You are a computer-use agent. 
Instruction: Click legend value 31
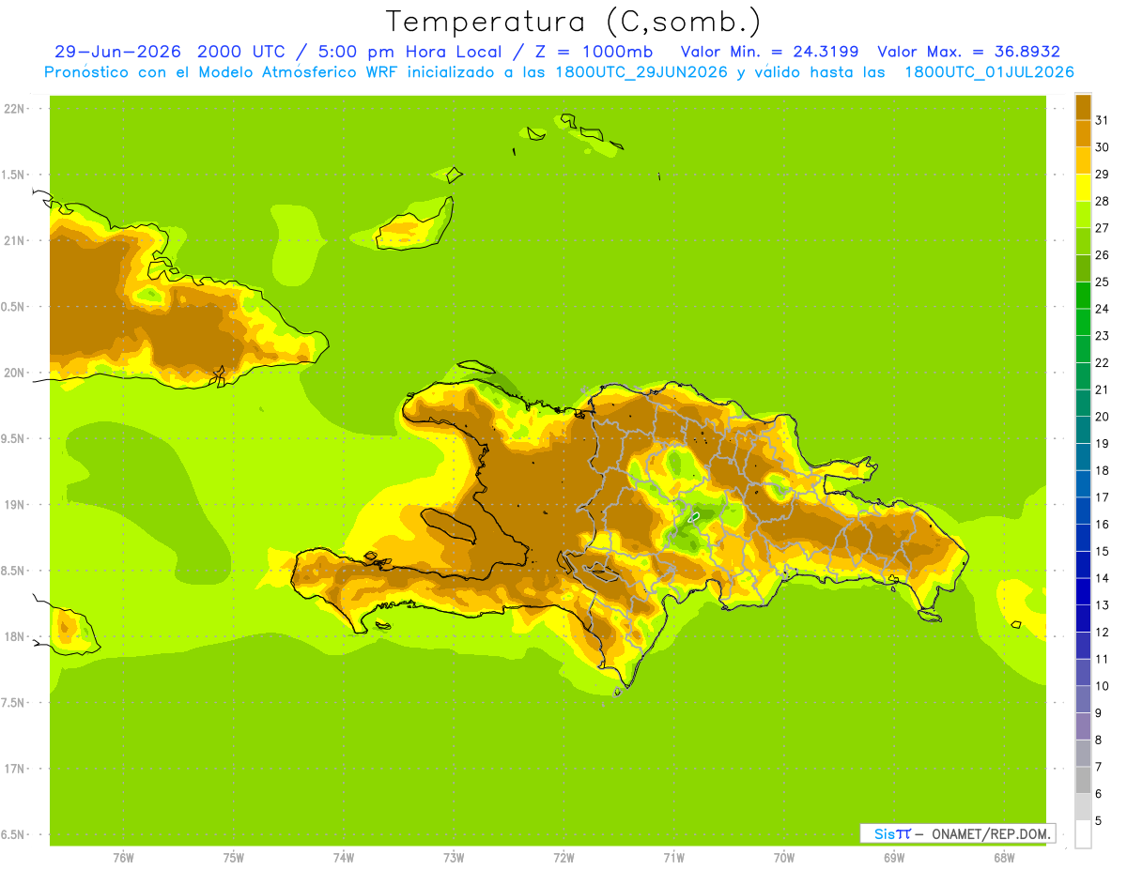[1103, 120]
